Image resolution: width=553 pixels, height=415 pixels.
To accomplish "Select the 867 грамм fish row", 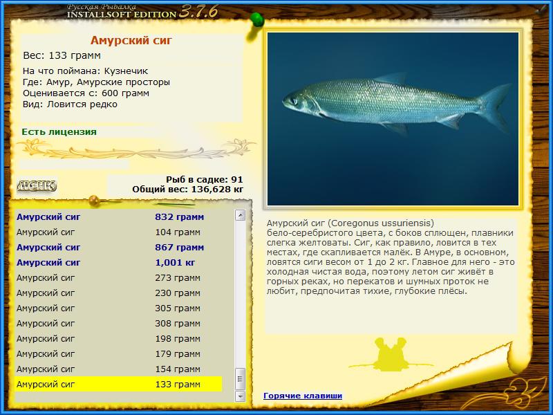I will [119, 247].
